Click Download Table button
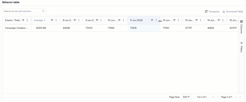246x102 pixels. pos(233,12)
